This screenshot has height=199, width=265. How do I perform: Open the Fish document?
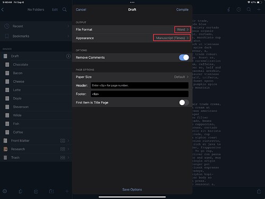pos(36,124)
